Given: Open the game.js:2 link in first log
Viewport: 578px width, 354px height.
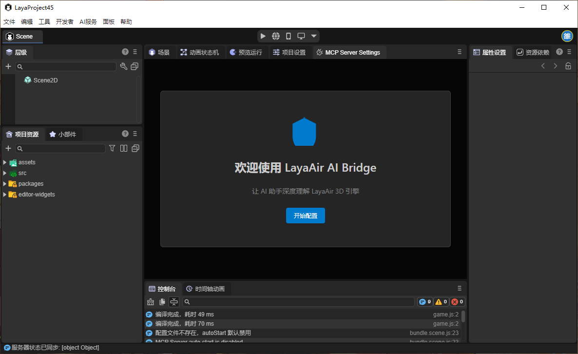Looking at the screenshot, I should click(445, 315).
